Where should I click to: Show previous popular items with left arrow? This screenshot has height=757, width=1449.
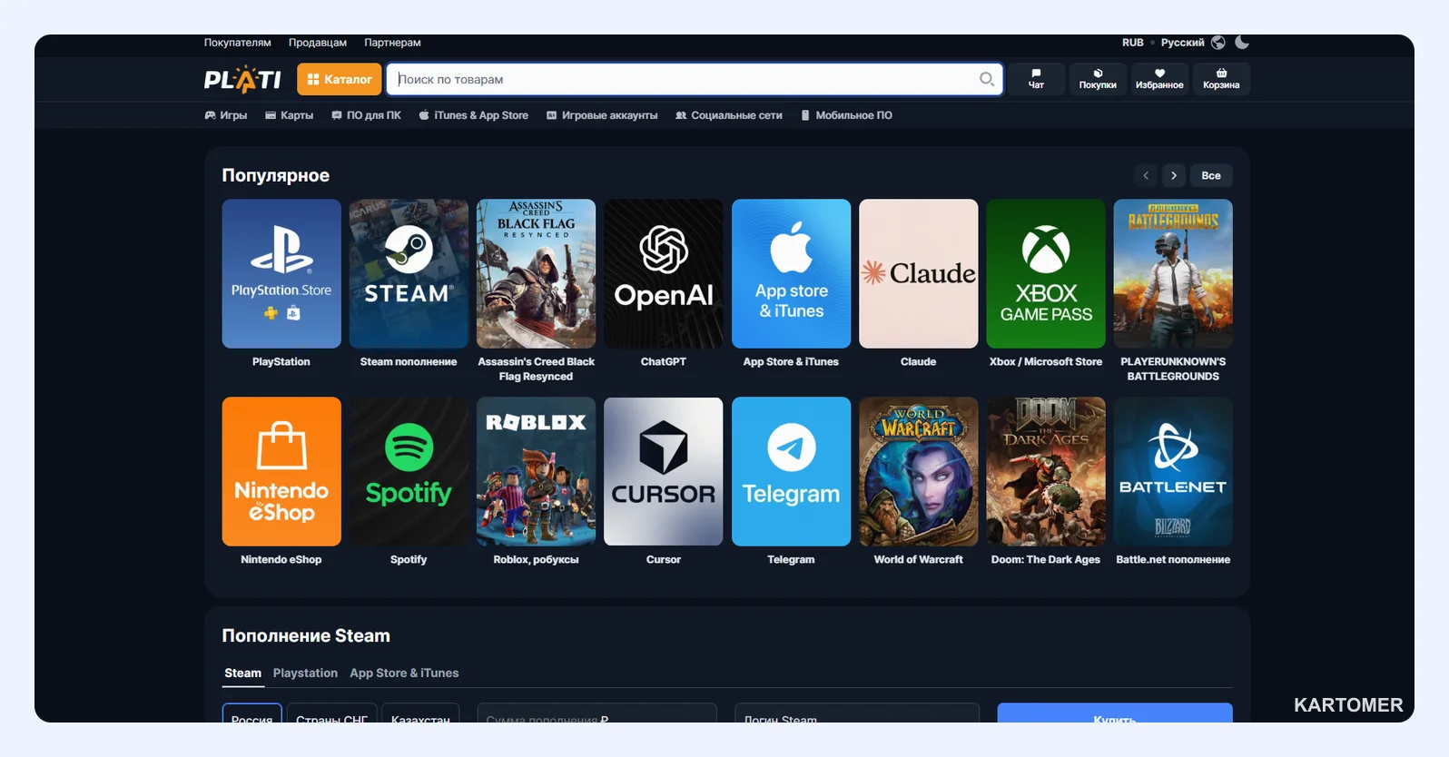1146,175
